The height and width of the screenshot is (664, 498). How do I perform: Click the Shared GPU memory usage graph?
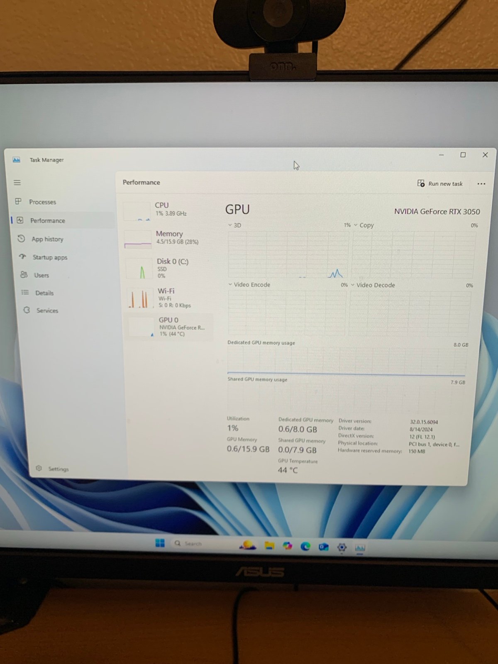coord(345,398)
